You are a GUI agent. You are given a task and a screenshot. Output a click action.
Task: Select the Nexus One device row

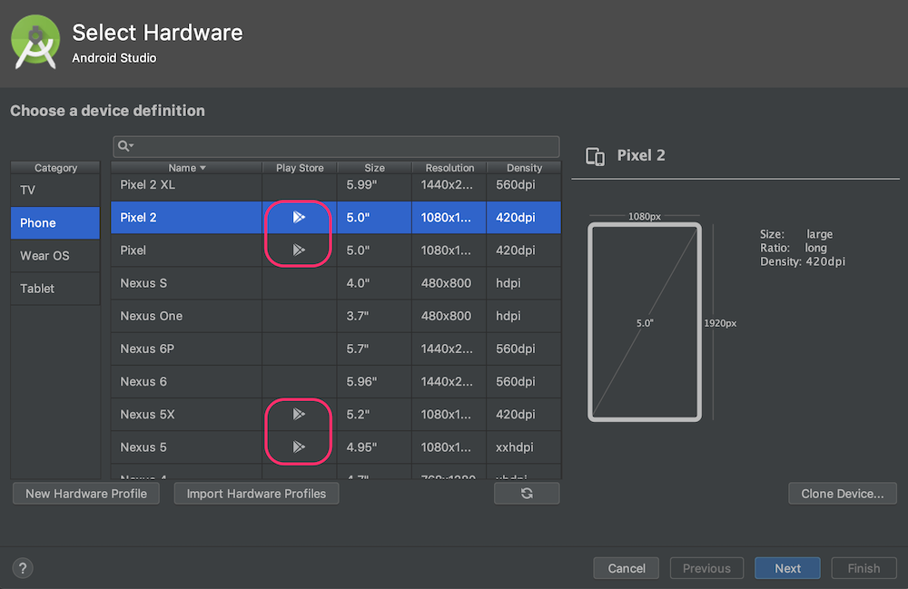point(336,316)
